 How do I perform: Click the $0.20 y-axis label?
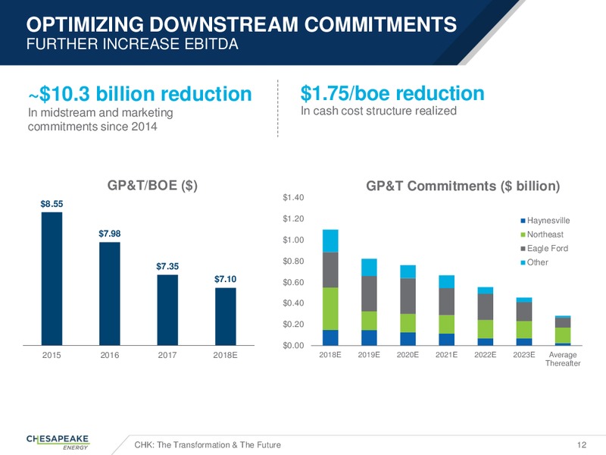[293, 325]
